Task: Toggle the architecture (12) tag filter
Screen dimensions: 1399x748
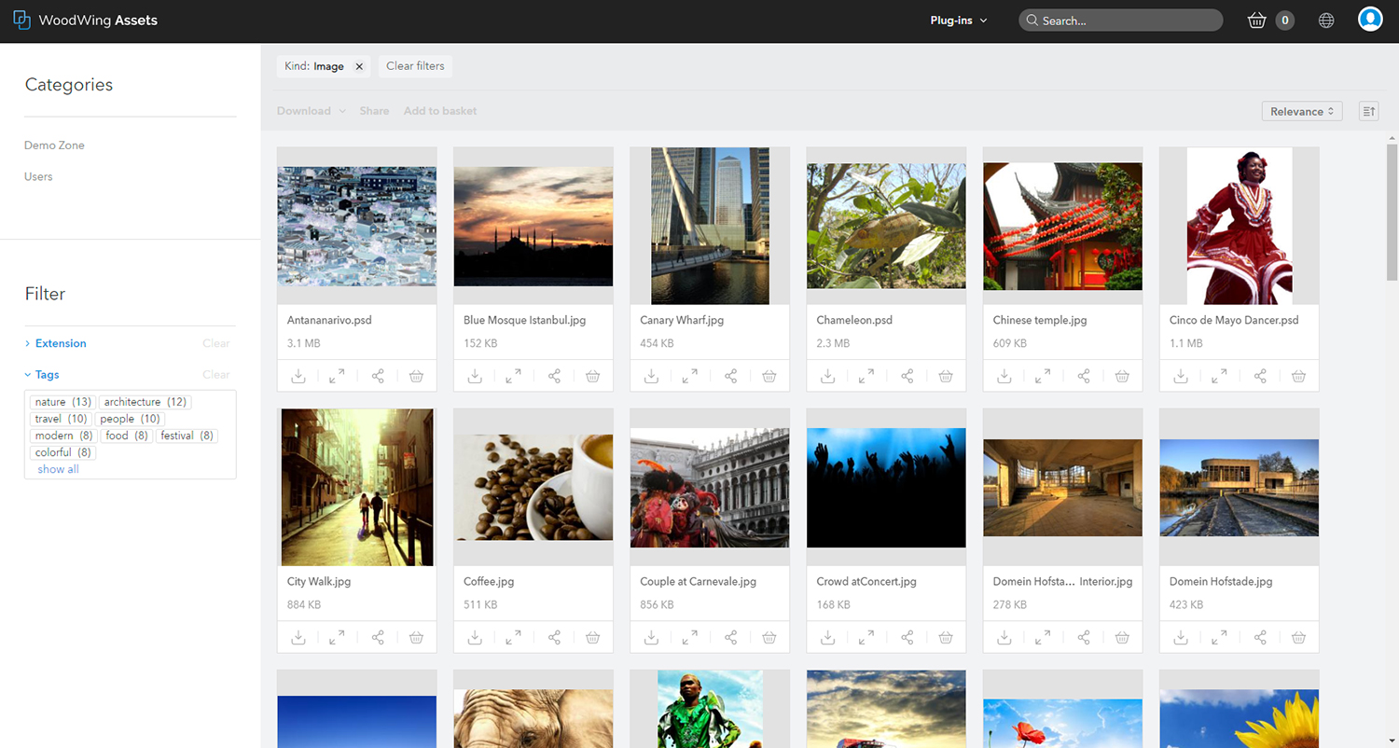Action: [145, 402]
